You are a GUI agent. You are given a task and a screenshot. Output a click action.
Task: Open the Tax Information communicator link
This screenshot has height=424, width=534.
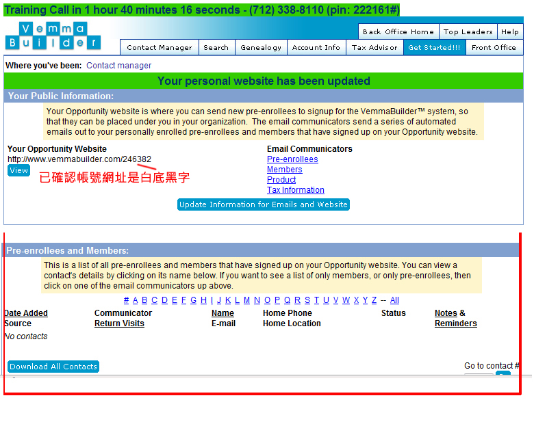coord(296,190)
